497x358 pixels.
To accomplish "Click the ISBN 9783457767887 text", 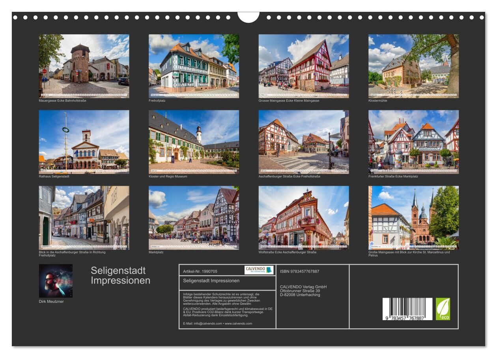I will [x=299, y=271].
